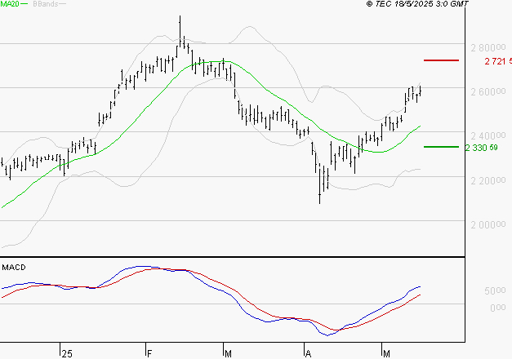Click the TEC 18/5/2025 copyright timestamp

coord(417,4)
